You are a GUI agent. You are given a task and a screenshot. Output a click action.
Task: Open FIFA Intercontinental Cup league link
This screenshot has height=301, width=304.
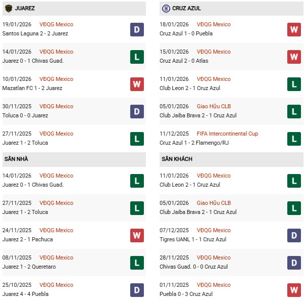coord(227,134)
